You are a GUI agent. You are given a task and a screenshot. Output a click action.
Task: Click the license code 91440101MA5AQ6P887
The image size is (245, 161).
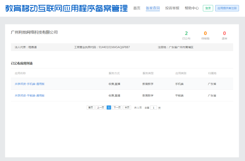[114, 47]
